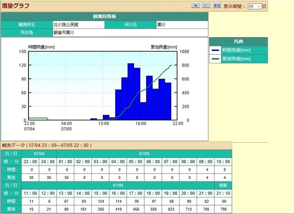Click the 所在地 label cell
Screen dimensions: 294x214
point(27,33)
